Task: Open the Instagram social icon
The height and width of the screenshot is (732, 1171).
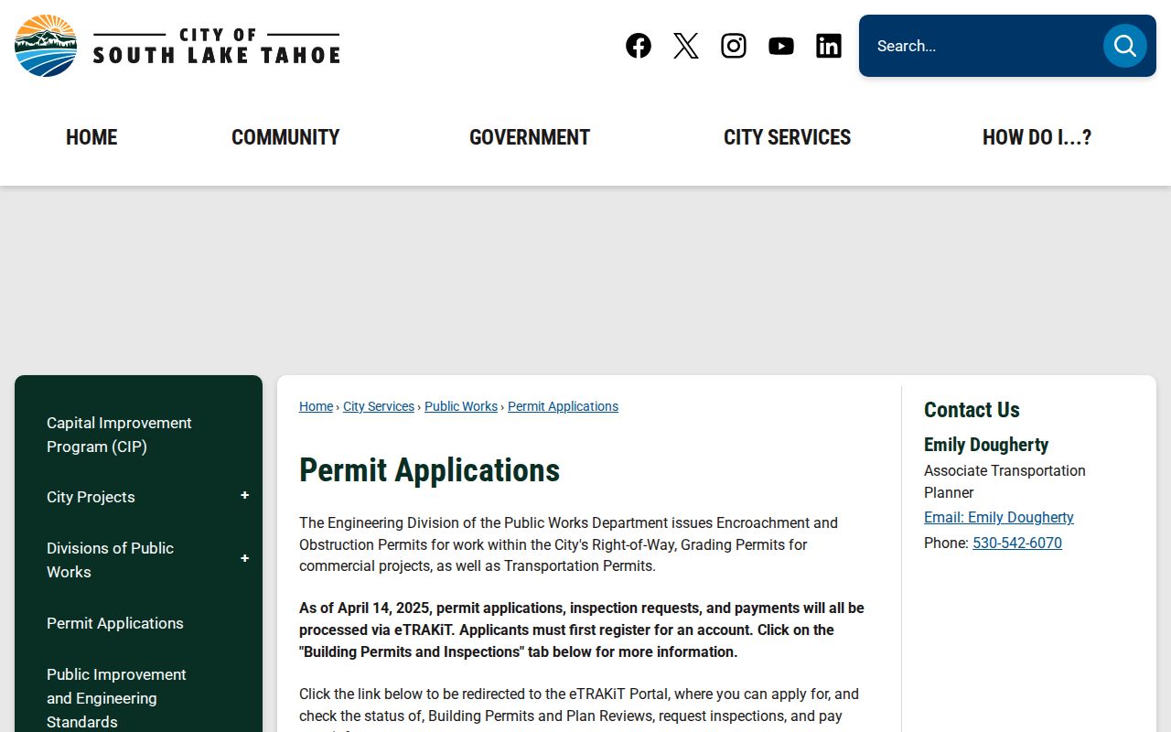Action: [x=734, y=46]
